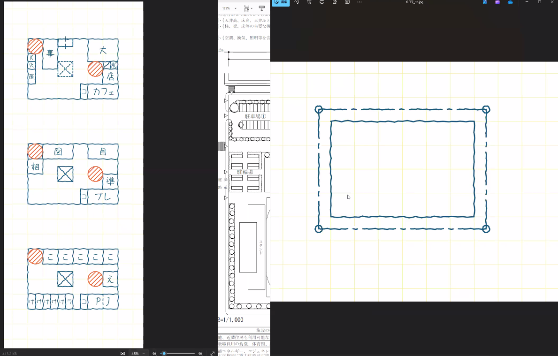Click the カフェ room in top floor plan

coord(103,92)
